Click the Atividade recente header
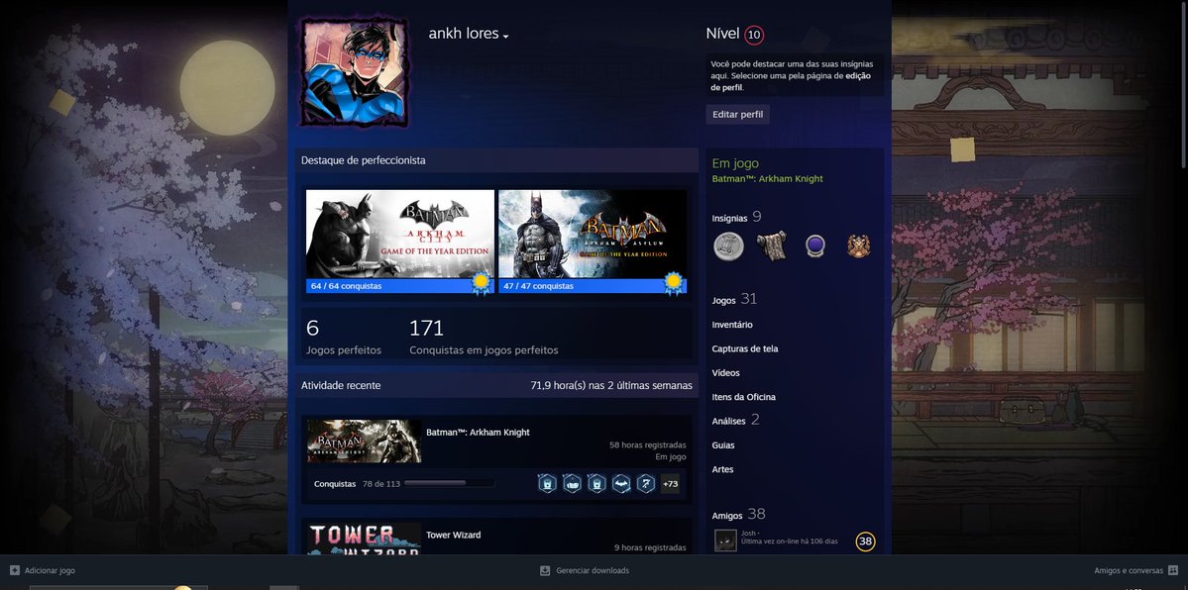 341,385
